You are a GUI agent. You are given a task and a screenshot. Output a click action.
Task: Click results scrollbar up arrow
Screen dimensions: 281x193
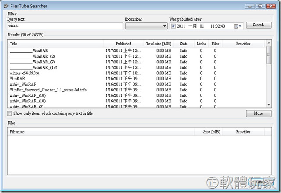269,43
